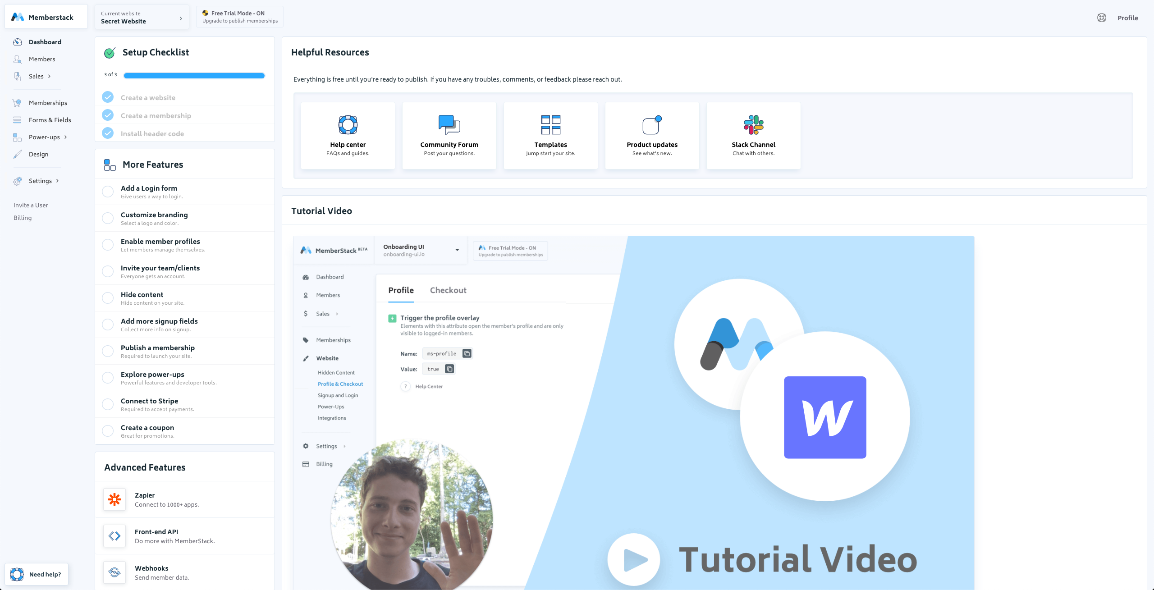Click the Zapier asterisk icon
Screen dimensions: 1154x590
click(114, 499)
